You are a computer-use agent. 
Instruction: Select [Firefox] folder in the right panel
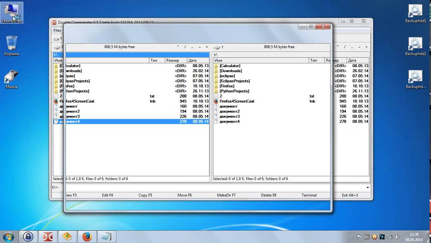[227, 86]
